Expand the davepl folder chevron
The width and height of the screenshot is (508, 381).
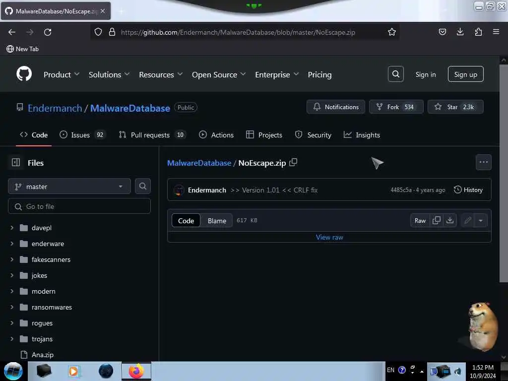[x=12, y=228]
